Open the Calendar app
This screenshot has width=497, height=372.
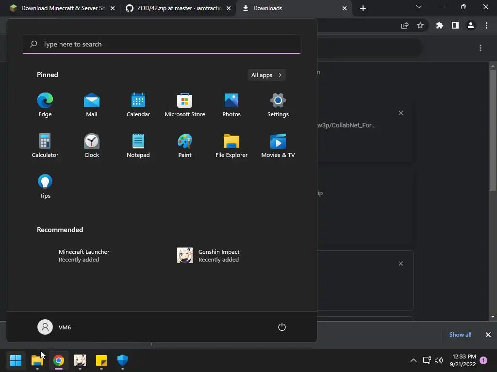pyautogui.click(x=138, y=105)
